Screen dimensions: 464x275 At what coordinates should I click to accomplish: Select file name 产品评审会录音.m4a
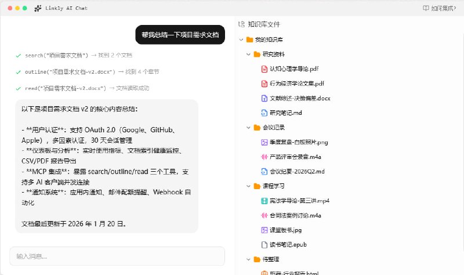click(295, 157)
